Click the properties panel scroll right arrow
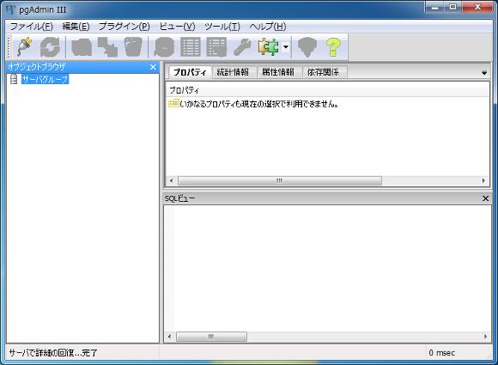Viewport: 498px width, 365px height. (483, 180)
